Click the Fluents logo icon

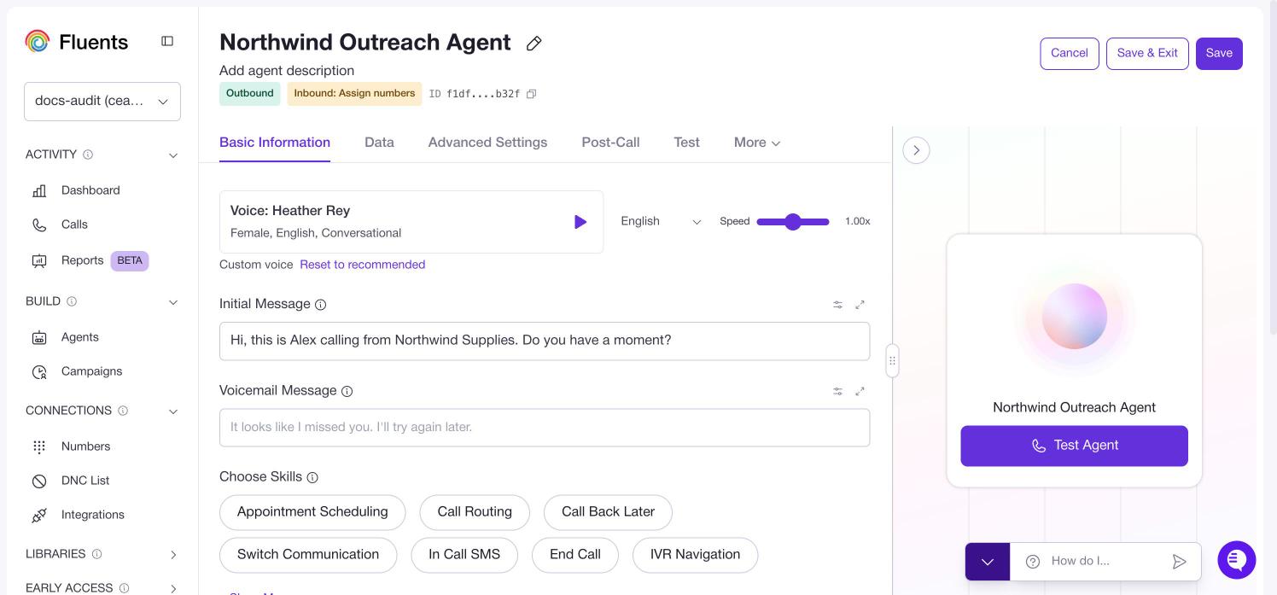click(38, 41)
